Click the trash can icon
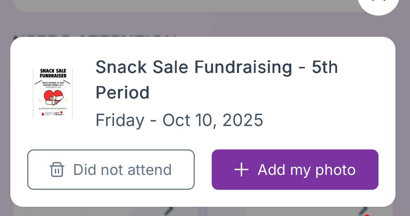410x216 pixels. [x=57, y=170]
